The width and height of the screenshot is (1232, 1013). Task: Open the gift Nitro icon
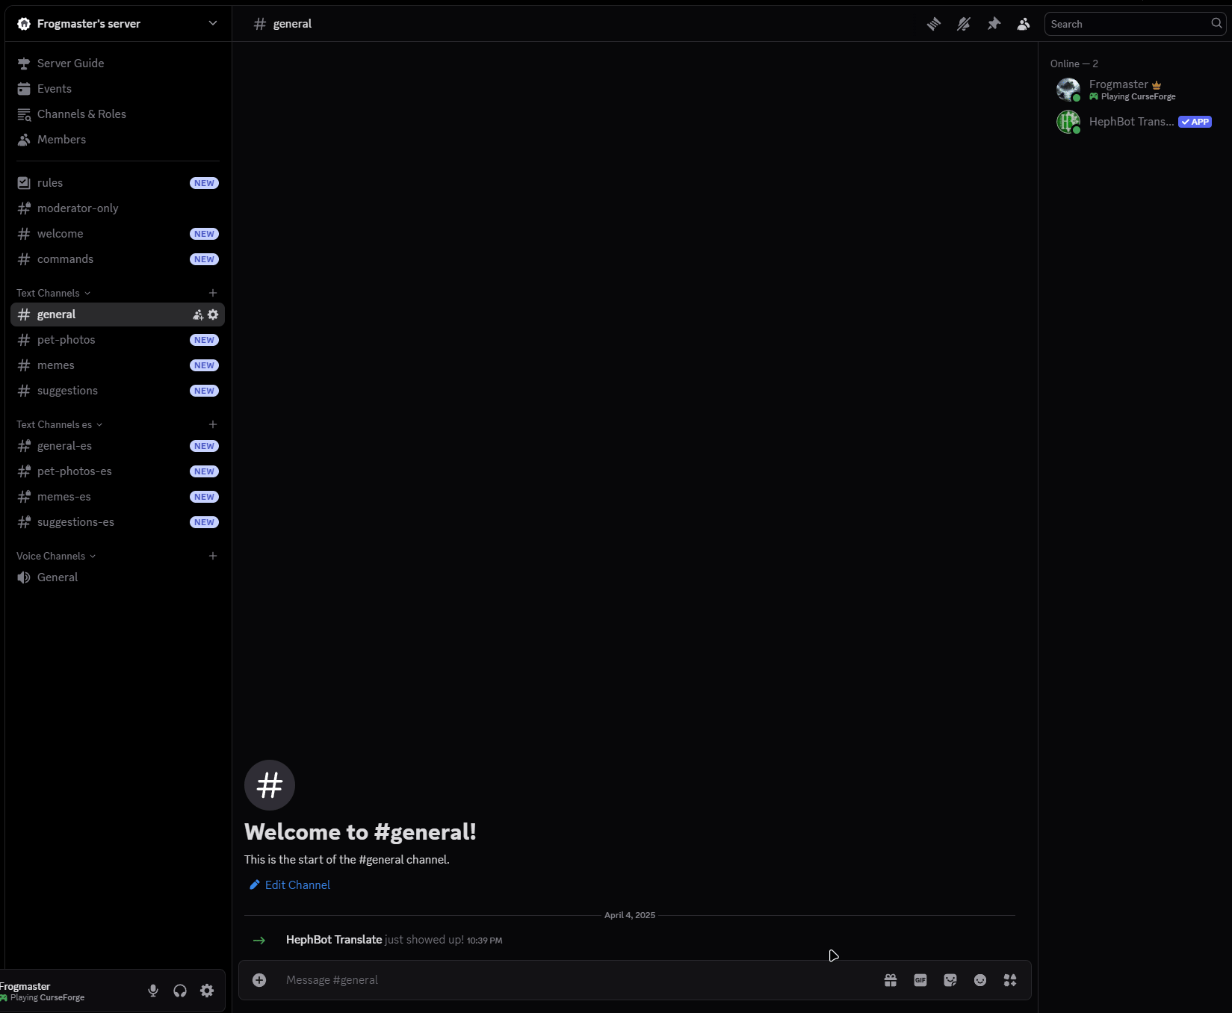891,980
